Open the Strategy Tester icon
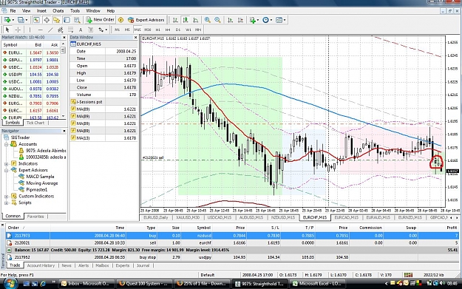Screen dimensions: 462x289 tap(77, 20)
